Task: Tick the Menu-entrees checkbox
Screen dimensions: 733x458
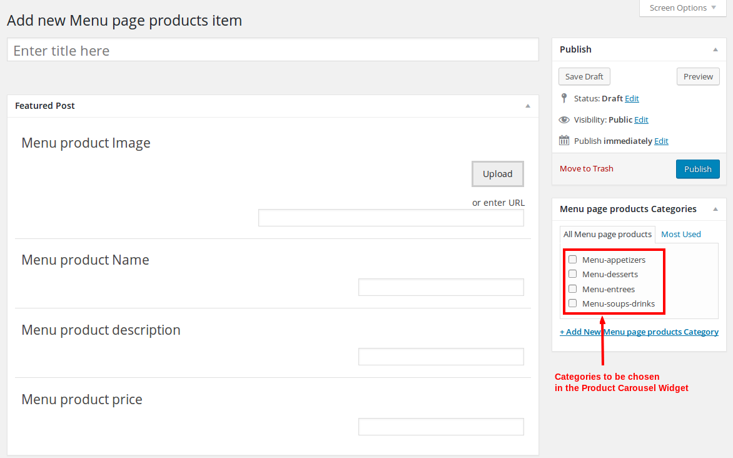Action: point(572,289)
